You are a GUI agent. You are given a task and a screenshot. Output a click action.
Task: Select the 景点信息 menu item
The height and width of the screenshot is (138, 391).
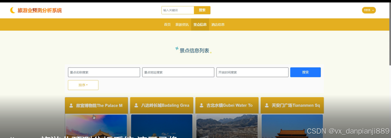pyautogui.click(x=200, y=25)
